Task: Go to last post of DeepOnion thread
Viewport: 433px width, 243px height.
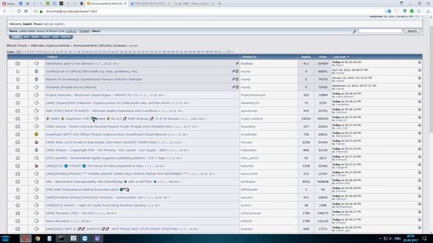Action: click(419, 117)
